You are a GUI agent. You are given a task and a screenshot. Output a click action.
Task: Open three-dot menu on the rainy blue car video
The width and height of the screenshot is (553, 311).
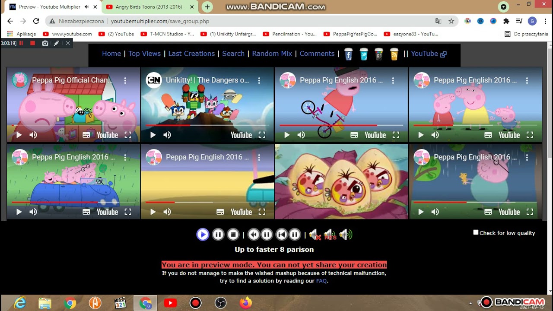pos(125,157)
